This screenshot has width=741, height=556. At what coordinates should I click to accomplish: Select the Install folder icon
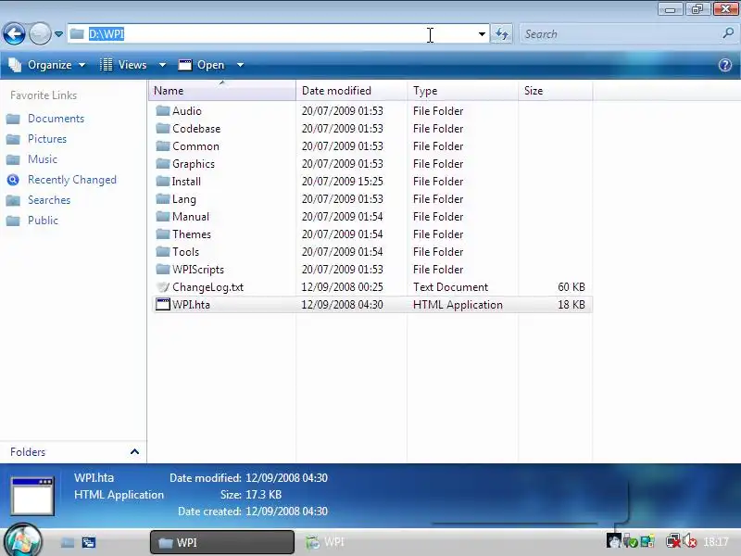point(163,181)
